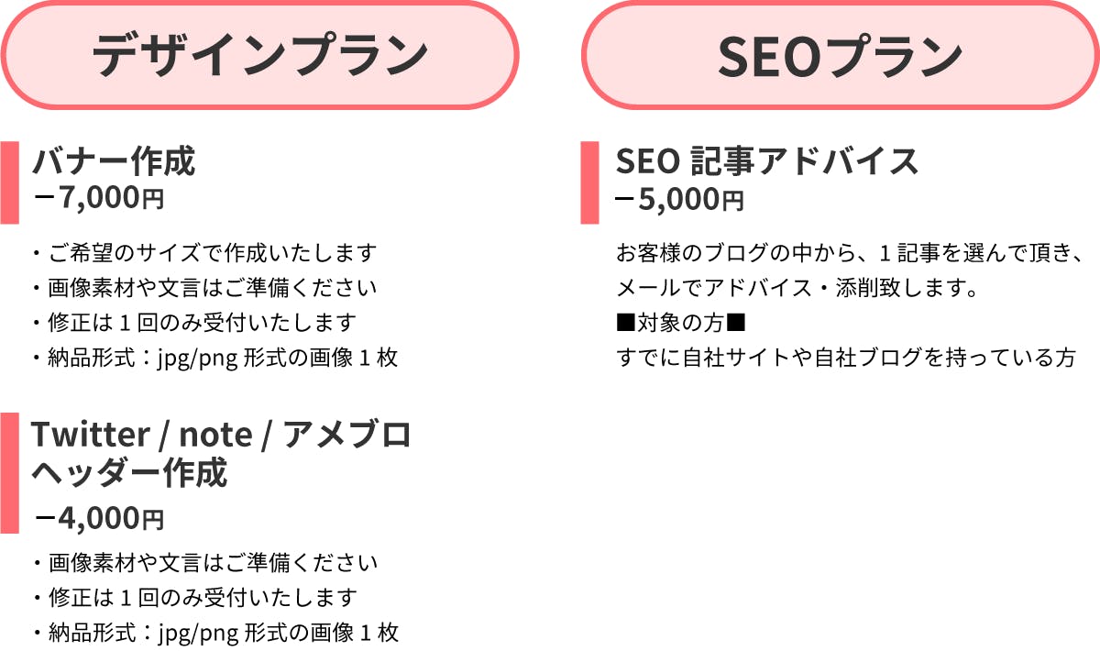1100x651 pixels.
Task: Select the Twitter / note / アメブロ heading line
Action: click(x=220, y=435)
